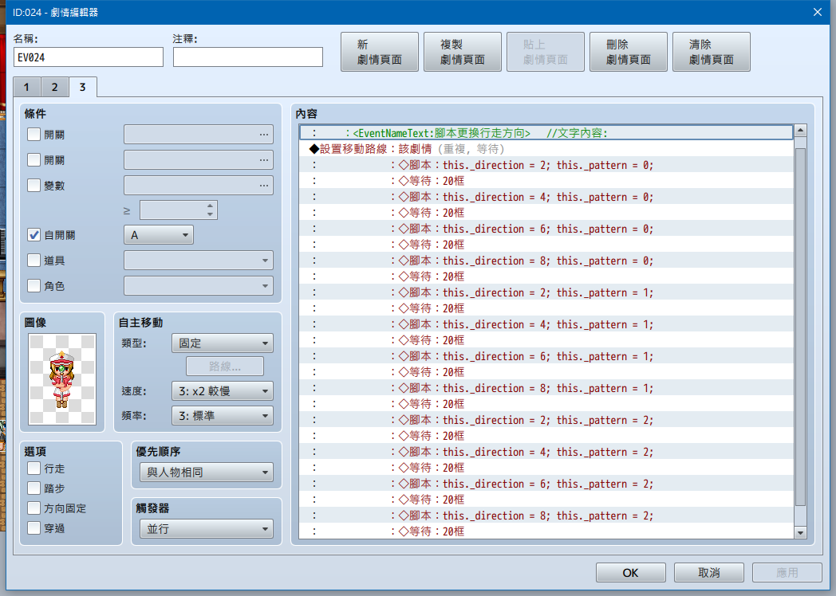Switch to event page tab 2
Viewport: 836px width, 596px height.
pos(54,87)
